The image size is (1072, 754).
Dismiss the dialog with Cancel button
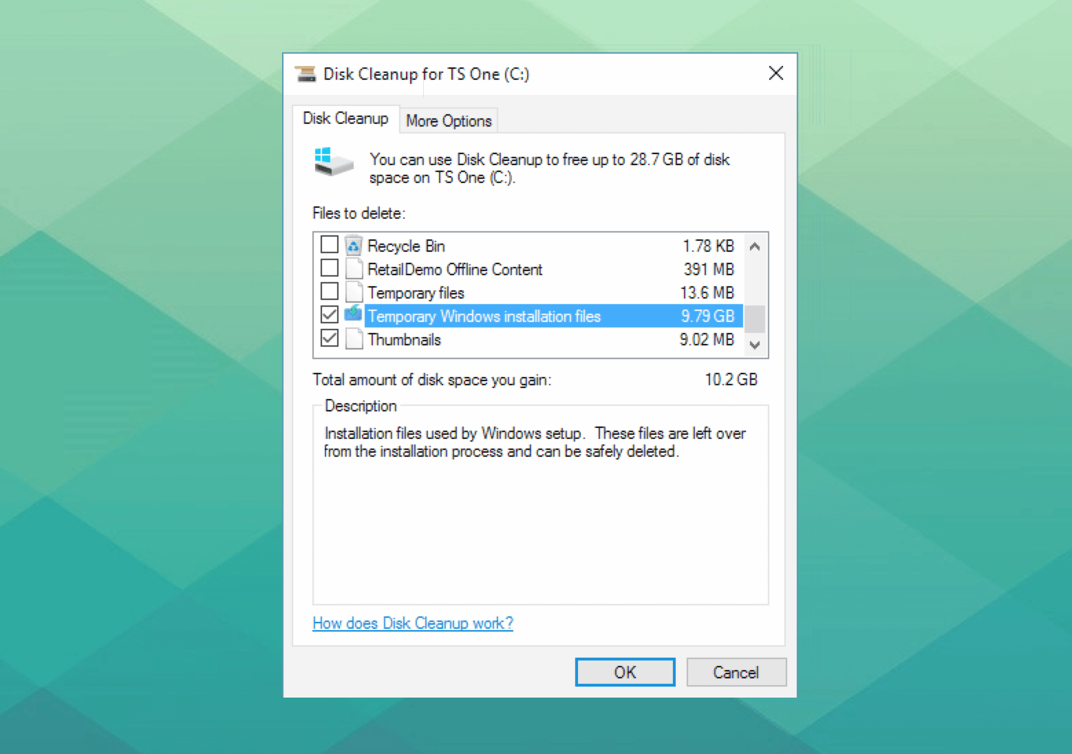(736, 672)
